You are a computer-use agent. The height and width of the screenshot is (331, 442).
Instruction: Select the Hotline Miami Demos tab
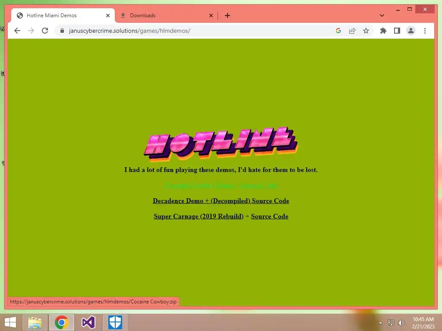pos(63,16)
